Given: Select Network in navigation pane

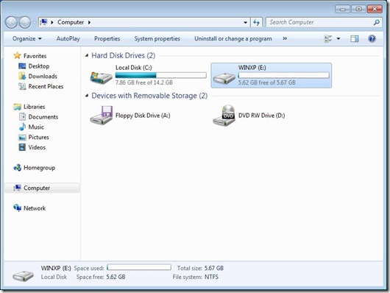Looking at the screenshot, I should pos(35,208).
